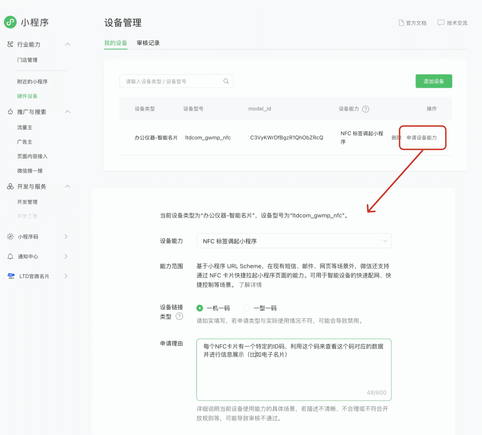Open 门店管理 in the sidebar

click(x=27, y=60)
